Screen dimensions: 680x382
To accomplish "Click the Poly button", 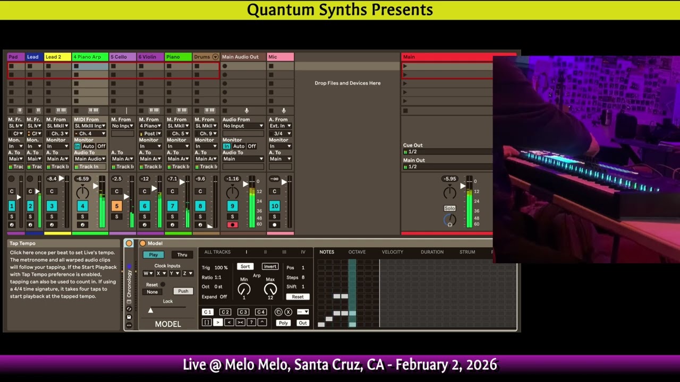I will (x=283, y=323).
